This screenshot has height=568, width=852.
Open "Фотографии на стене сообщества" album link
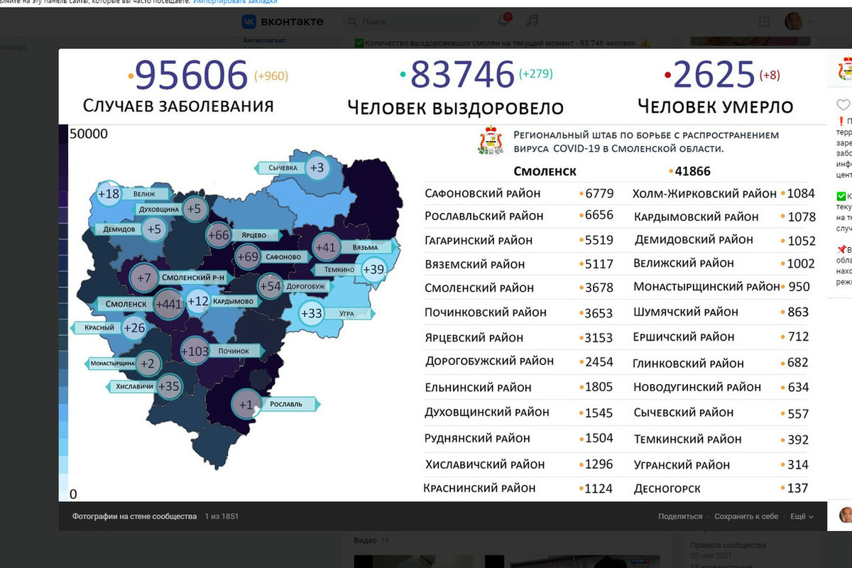click(134, 516)
